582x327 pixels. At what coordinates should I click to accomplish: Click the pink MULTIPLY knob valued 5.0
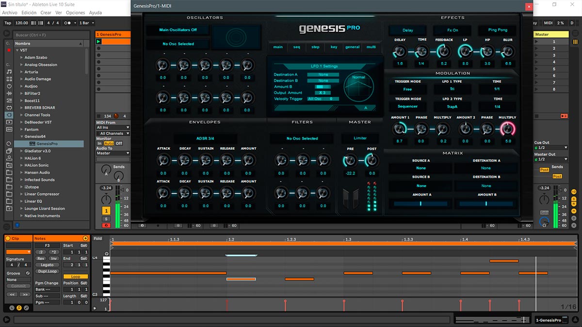507,128
